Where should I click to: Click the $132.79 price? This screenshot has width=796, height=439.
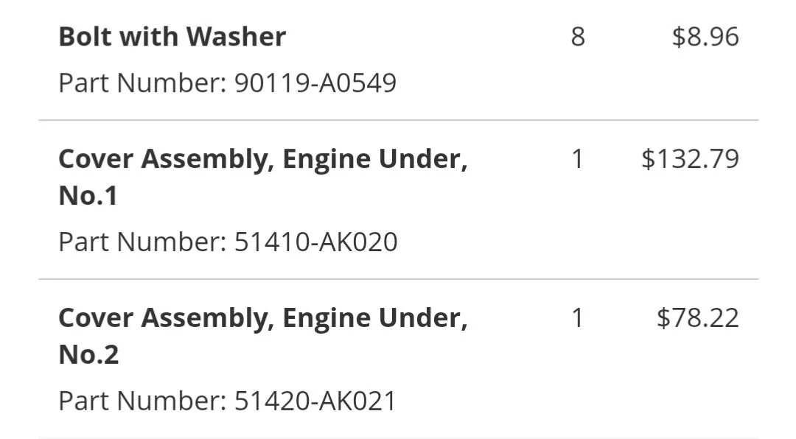[x=690, y=159]
